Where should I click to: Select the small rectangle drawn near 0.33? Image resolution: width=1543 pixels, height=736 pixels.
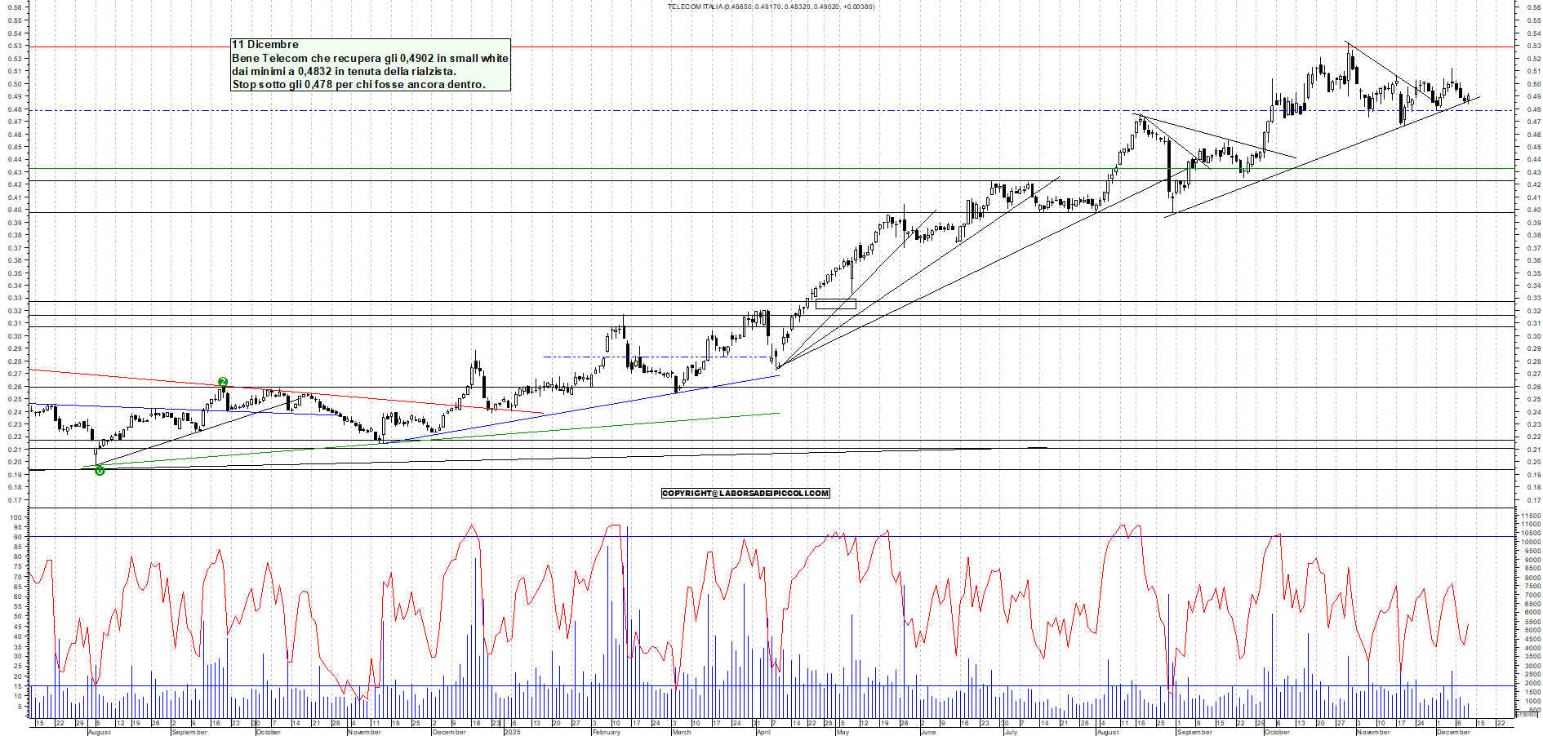[x=835, y=304]
